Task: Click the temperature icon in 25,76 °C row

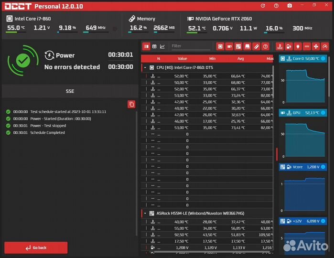Action: (153, 121)
